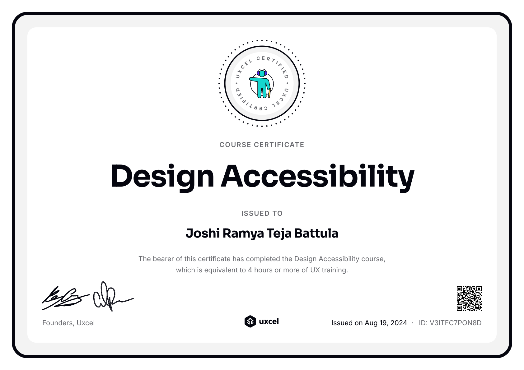The height and width of the screenshot is (370, 524).
Task: Click the line starting "The bearer of this certificate"
Action: click(262, 259)
